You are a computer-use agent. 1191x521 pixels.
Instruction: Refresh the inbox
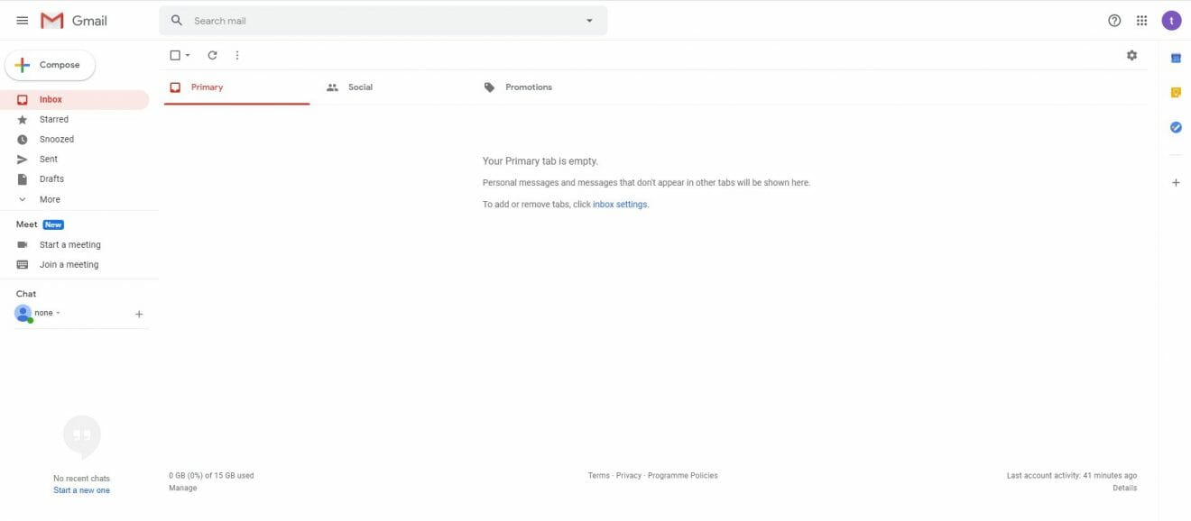212,55
